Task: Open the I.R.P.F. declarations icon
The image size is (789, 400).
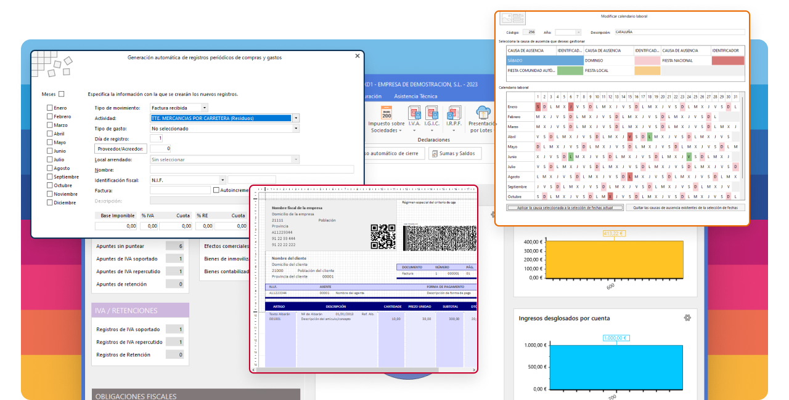Action: pyautogui.click(x=454, y=113)
